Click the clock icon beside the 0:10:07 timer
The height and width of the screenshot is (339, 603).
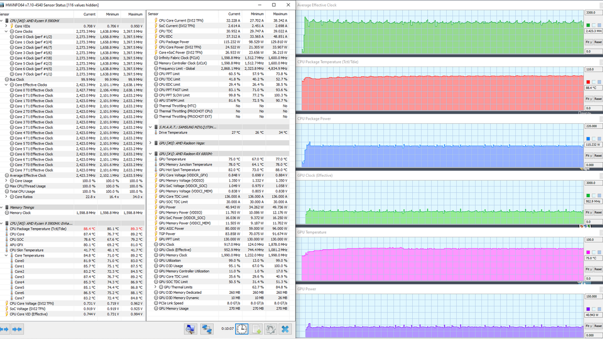click(242, 329)
